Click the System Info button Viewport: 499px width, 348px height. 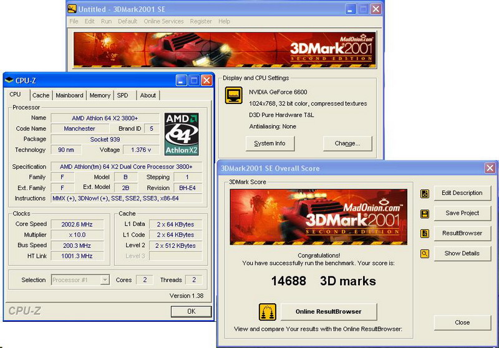pos(270,144)
